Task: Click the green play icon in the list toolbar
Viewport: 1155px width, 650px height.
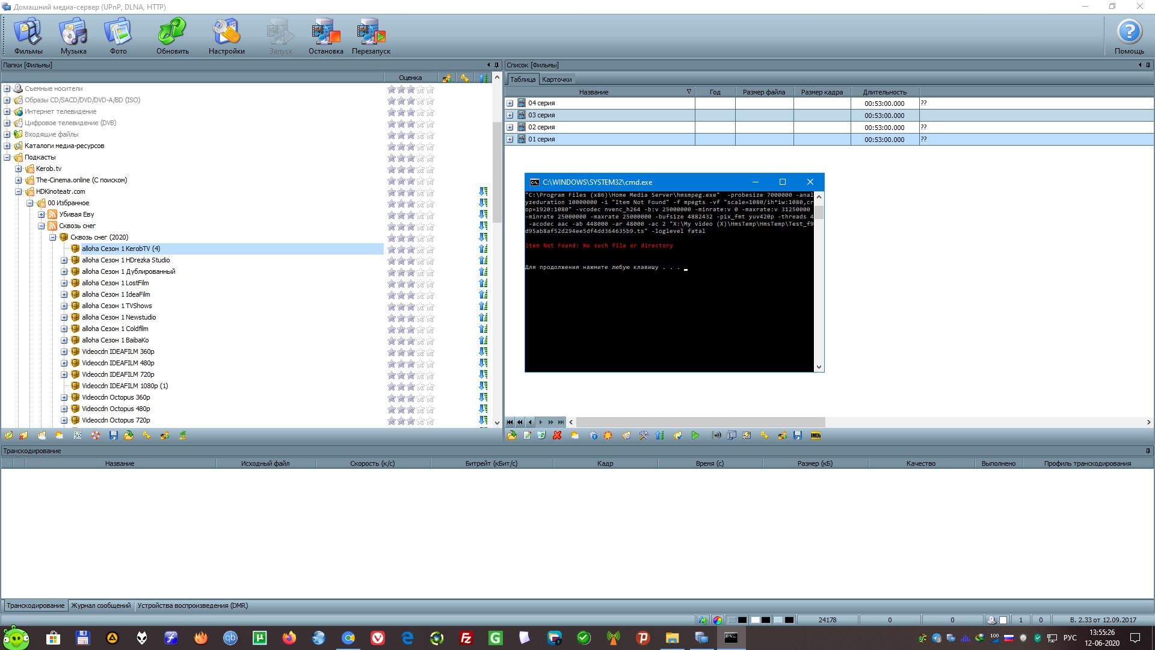Action: click(695, 436)
